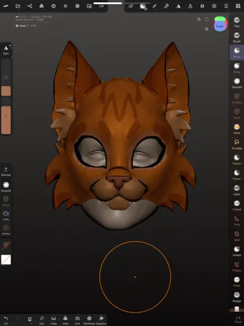Screen dimensions: 244x326
Task: Toggle the camera lock icon
Action: tap(199, 19)
